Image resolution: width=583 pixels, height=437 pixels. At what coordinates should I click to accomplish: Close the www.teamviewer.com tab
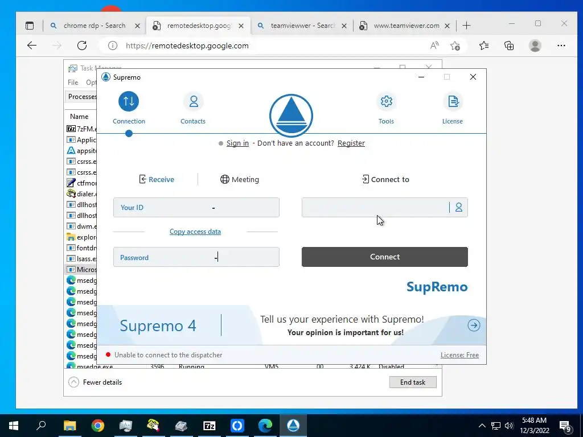pos(447,26)
